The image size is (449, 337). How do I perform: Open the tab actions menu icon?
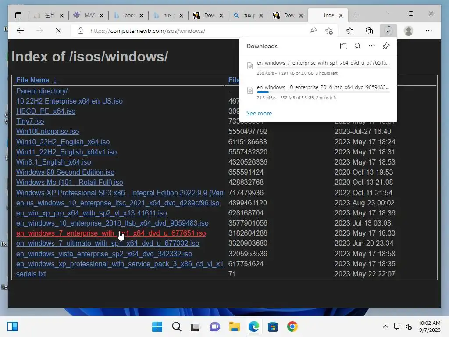(x=18, y=15)
